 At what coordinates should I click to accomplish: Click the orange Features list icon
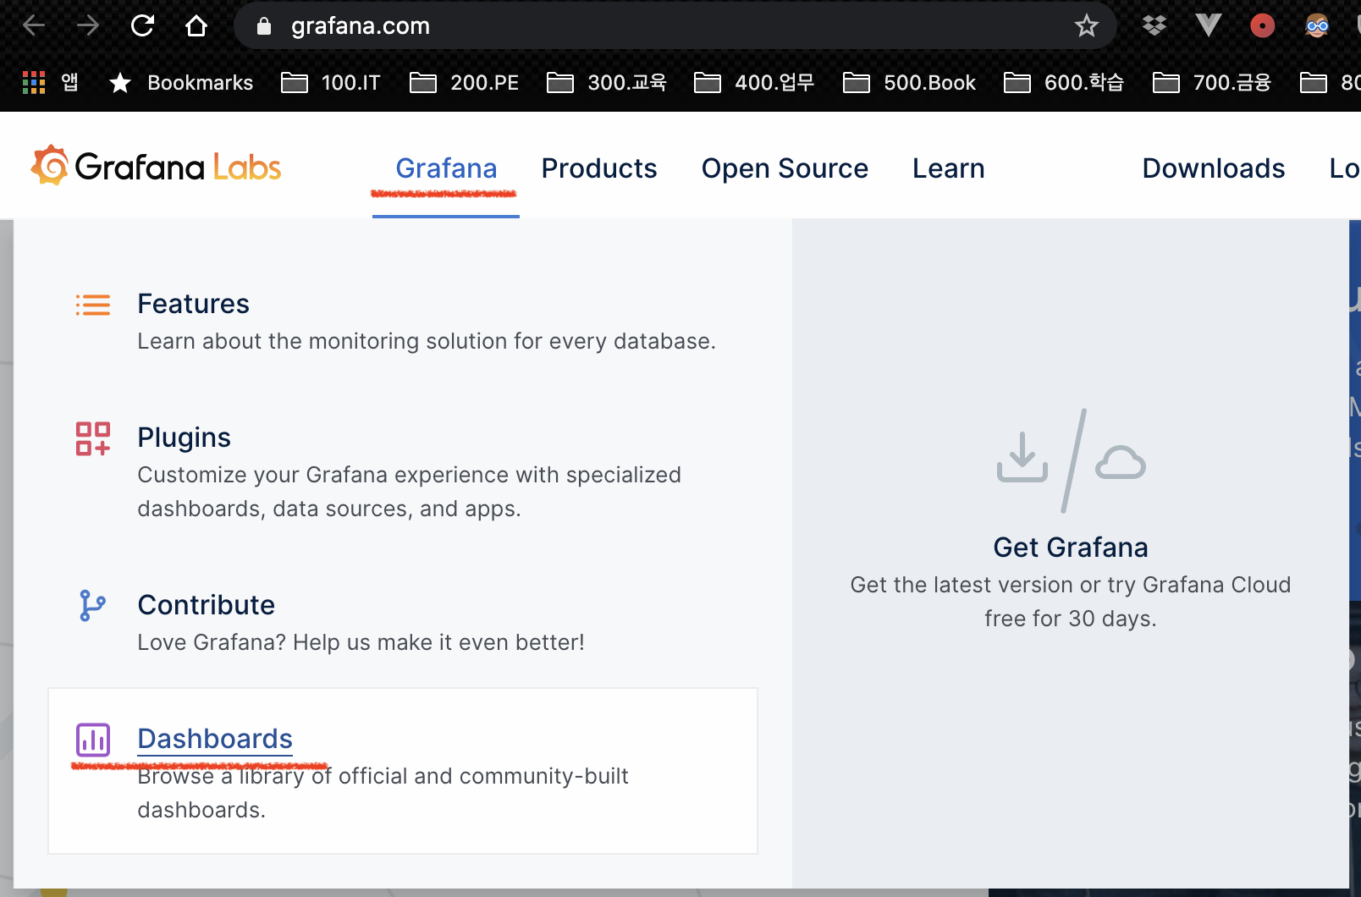(x=93, y=305)
